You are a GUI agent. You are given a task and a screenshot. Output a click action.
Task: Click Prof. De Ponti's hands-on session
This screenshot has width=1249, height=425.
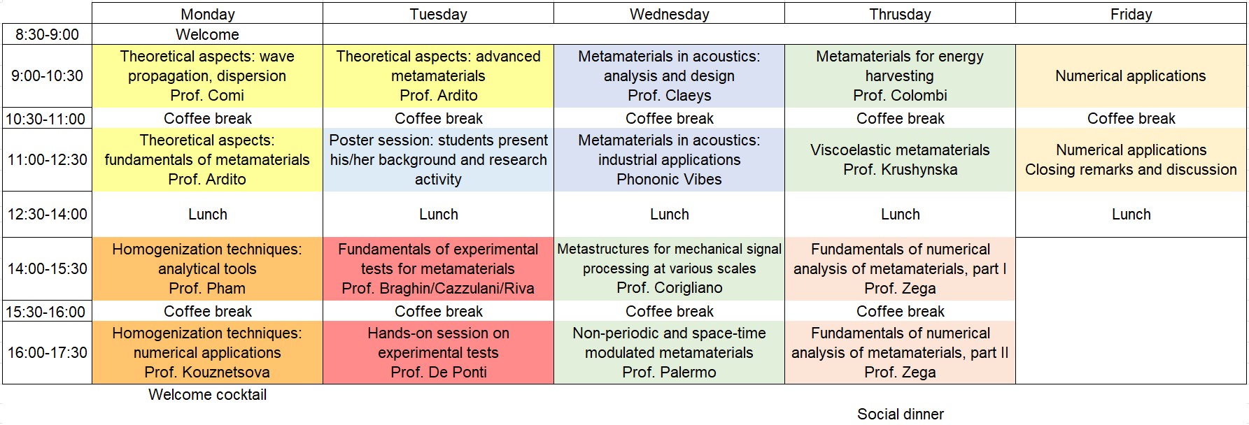[438, 352]
